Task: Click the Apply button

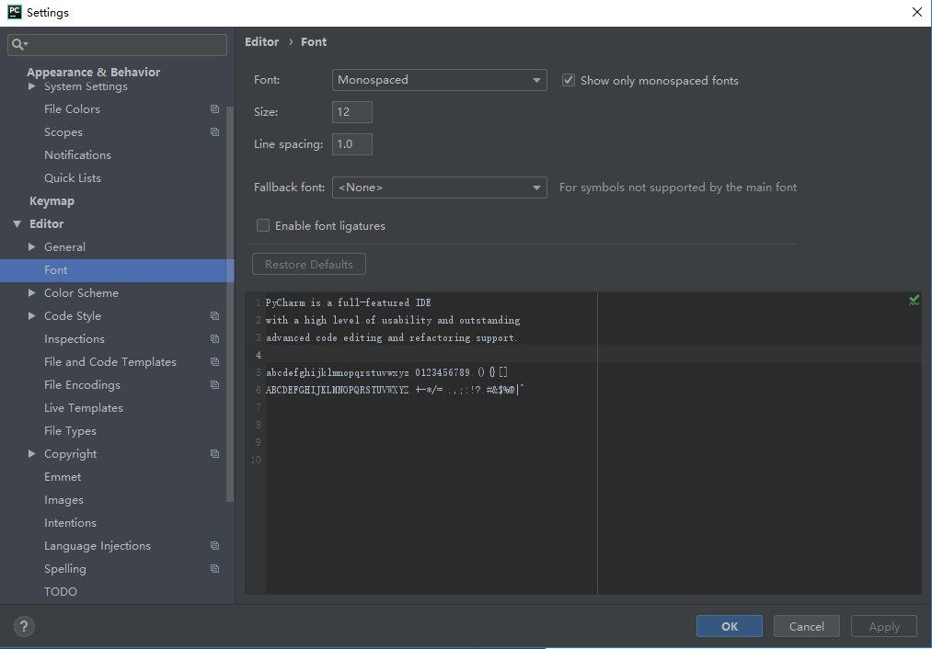Action: pos(884,626)
